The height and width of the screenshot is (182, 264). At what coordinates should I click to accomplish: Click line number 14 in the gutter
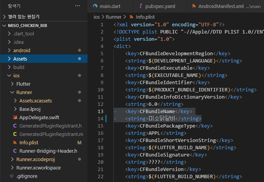[x=100, y=119]
